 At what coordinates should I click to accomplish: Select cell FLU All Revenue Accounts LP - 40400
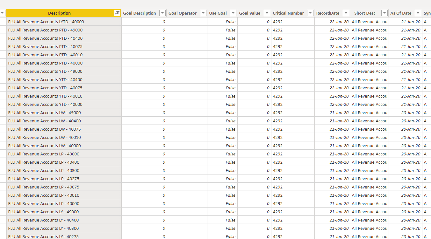pos(64,162)
